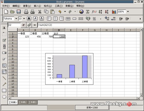This screenshot has width=144, height=111.
Task: Click the Save floppy disk icon
Action: click(19, 12)
